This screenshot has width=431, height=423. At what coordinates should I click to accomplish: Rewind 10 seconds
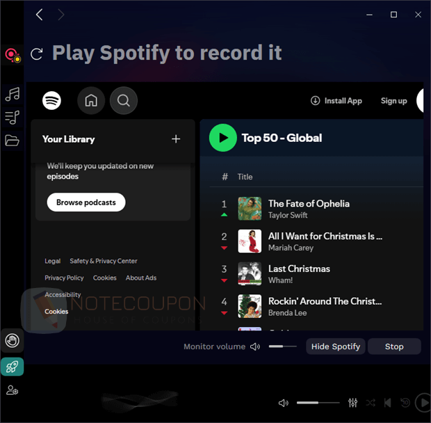tap(405, 403)
